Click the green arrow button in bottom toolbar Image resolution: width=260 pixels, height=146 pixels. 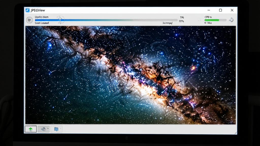click(31, 129)
